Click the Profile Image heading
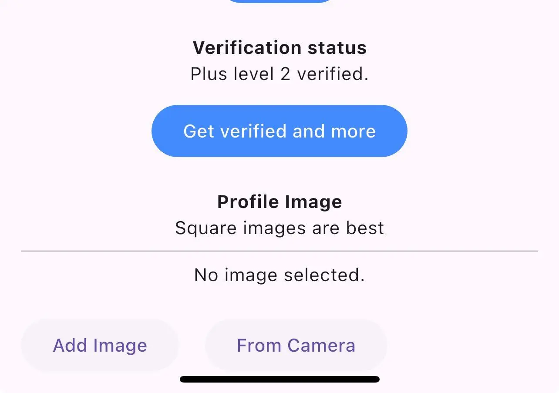This screenshot has width=559, height=393. (x=279, y=202)
